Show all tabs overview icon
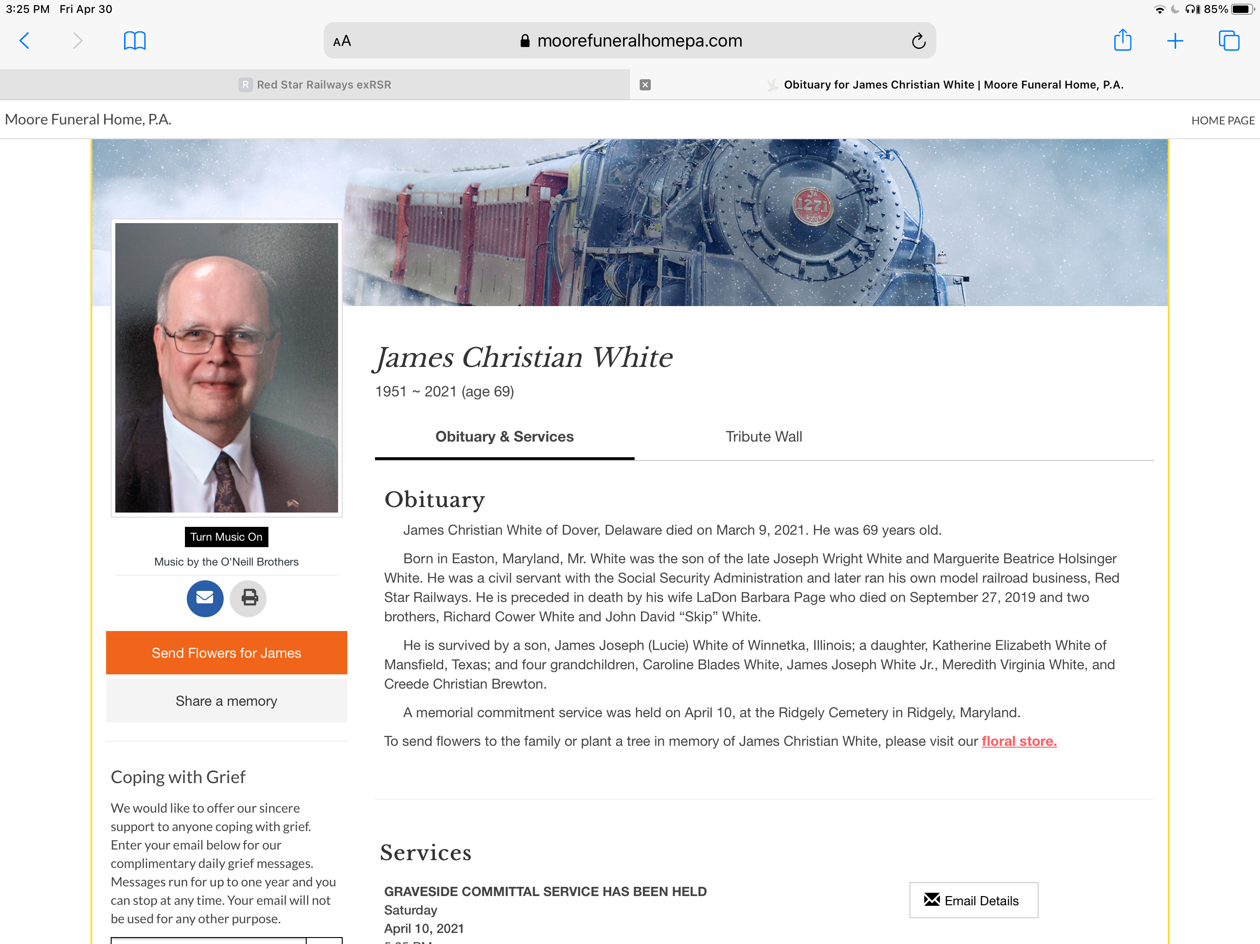The width and height of the screenshot is (1260, 944). [1229, 41]
